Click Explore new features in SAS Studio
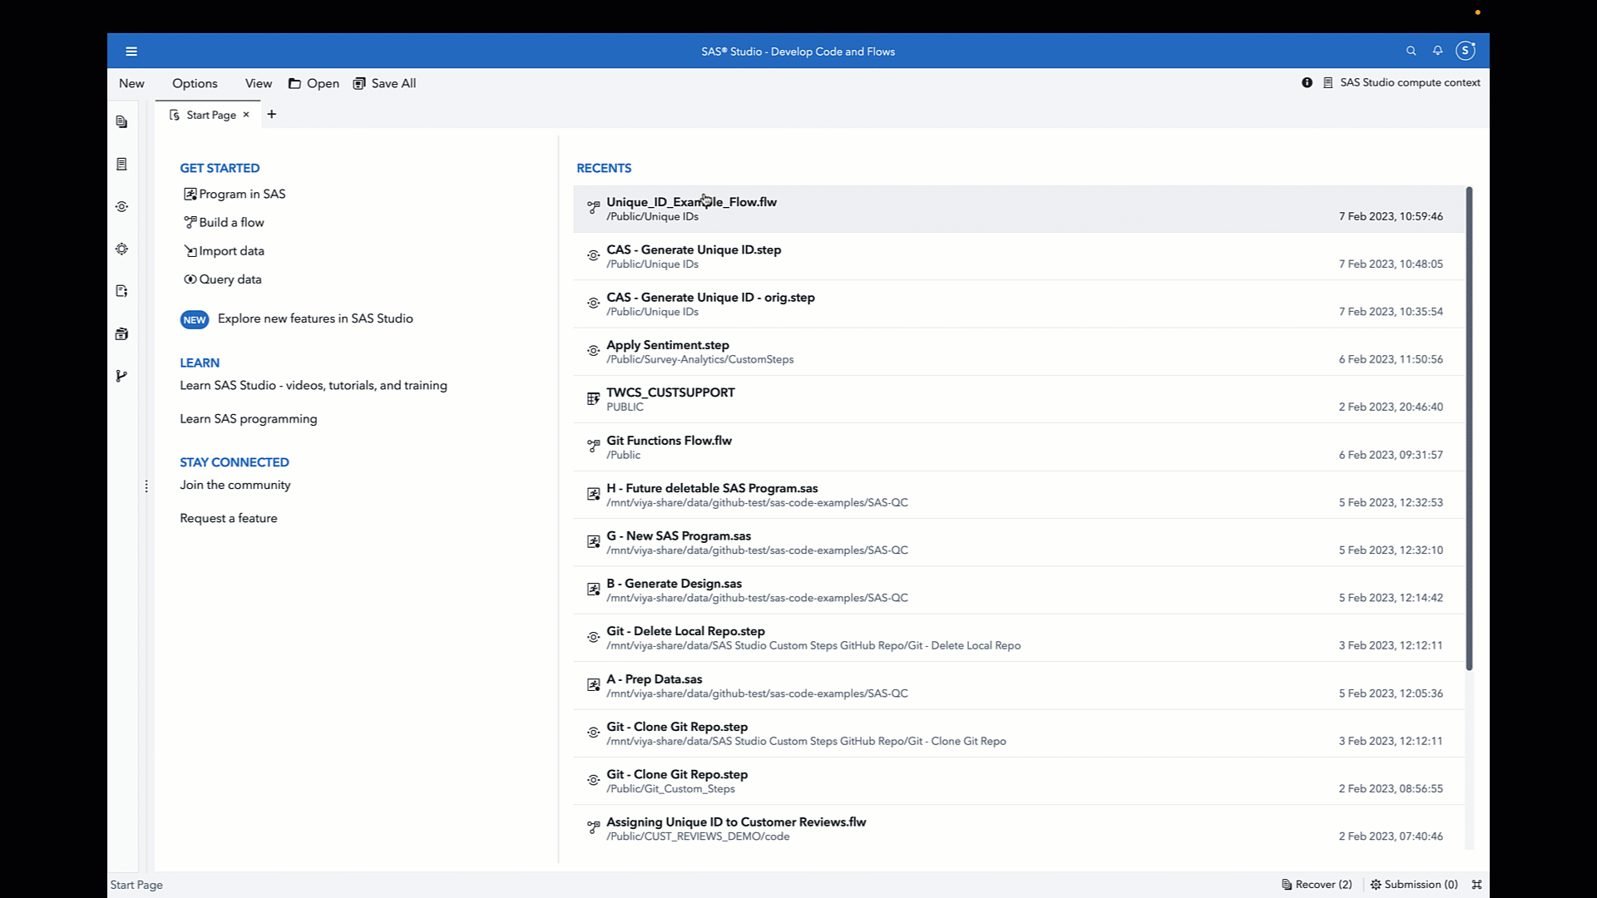Screen dimensions: 1597x898 coord(315,318)
